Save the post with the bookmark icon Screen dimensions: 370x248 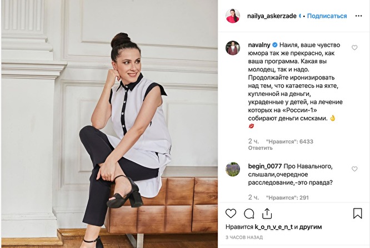(x=357, y=213)
